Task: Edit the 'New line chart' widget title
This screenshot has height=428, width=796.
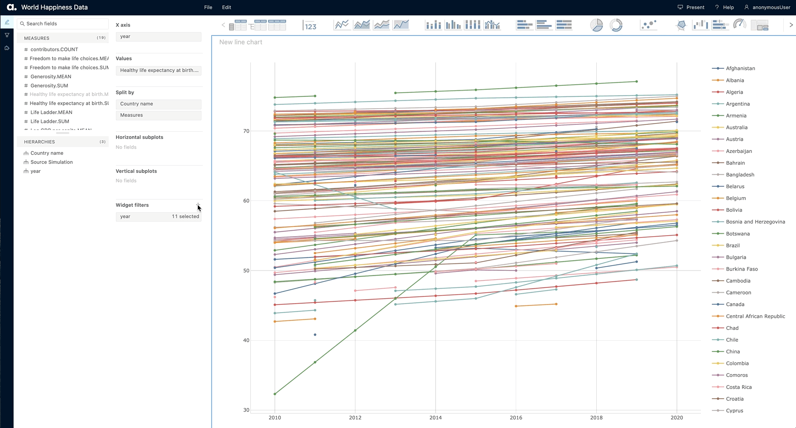Action: pos(240,42)
